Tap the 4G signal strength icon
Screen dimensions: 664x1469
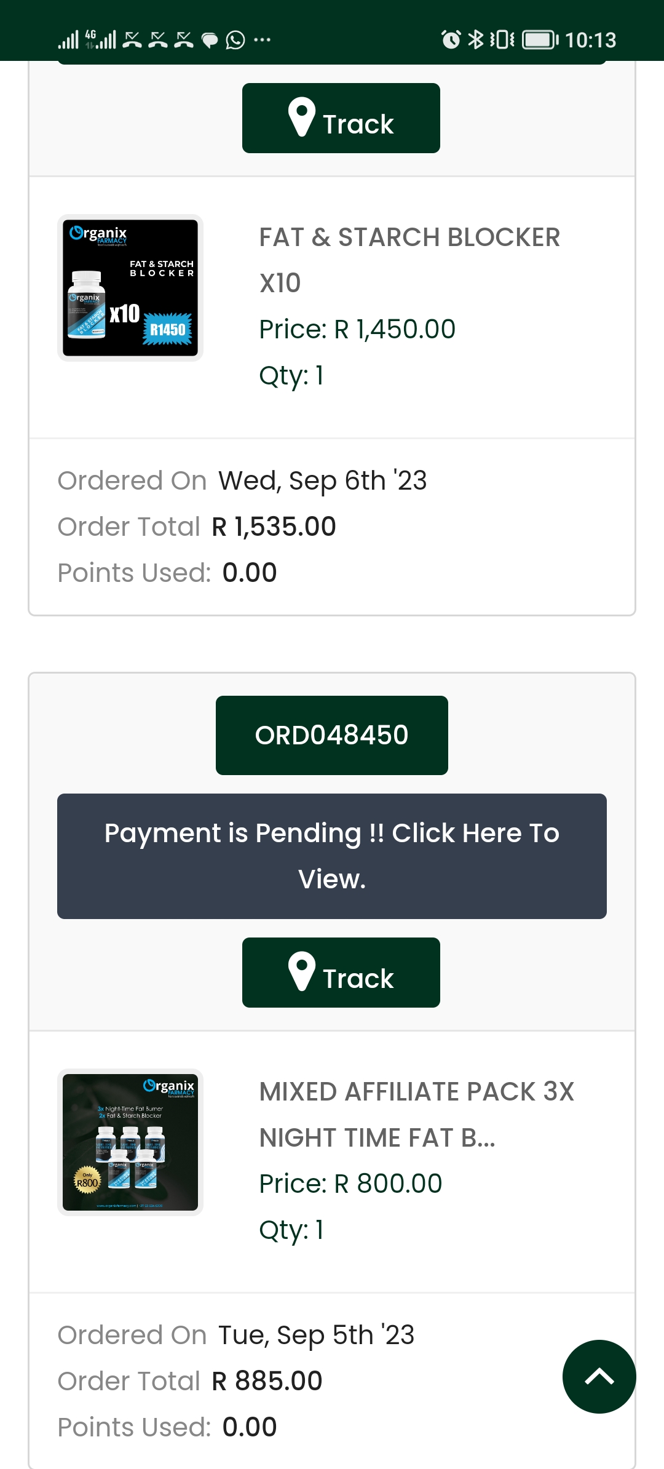100,39
